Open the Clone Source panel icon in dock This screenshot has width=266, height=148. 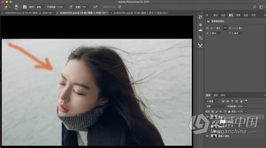(x=200, y=38)
